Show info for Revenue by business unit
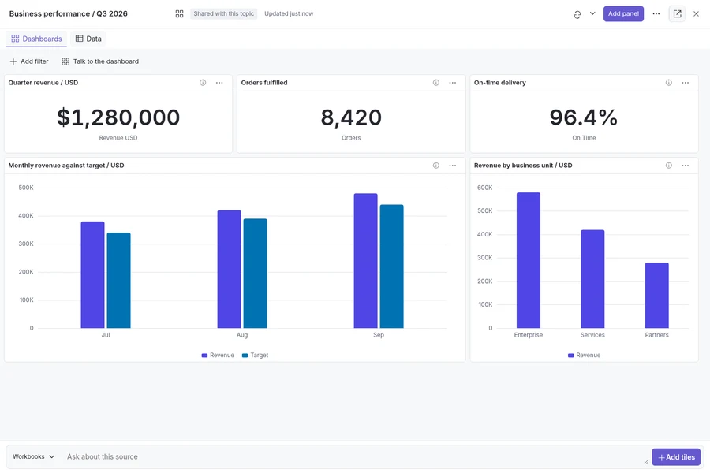710x473 pixels. pos(668,166)
